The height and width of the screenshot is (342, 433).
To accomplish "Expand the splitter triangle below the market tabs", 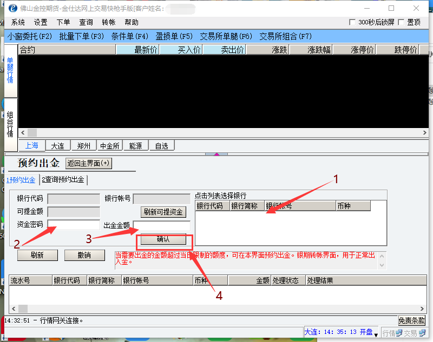I will 216,154.
